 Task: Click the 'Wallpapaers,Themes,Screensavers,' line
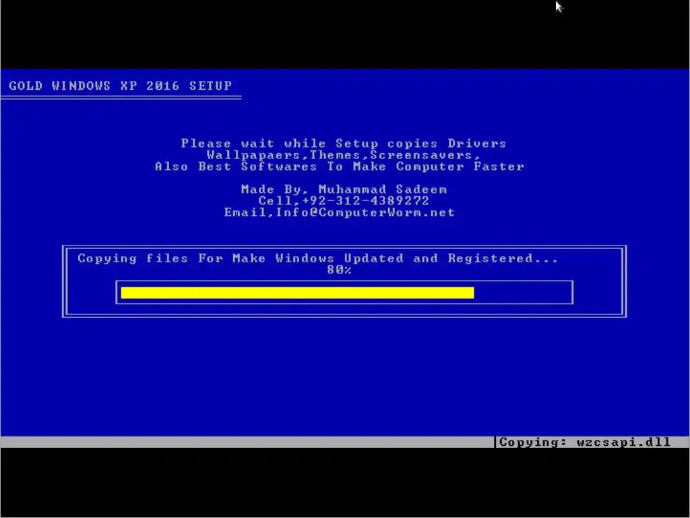[344, 155]
